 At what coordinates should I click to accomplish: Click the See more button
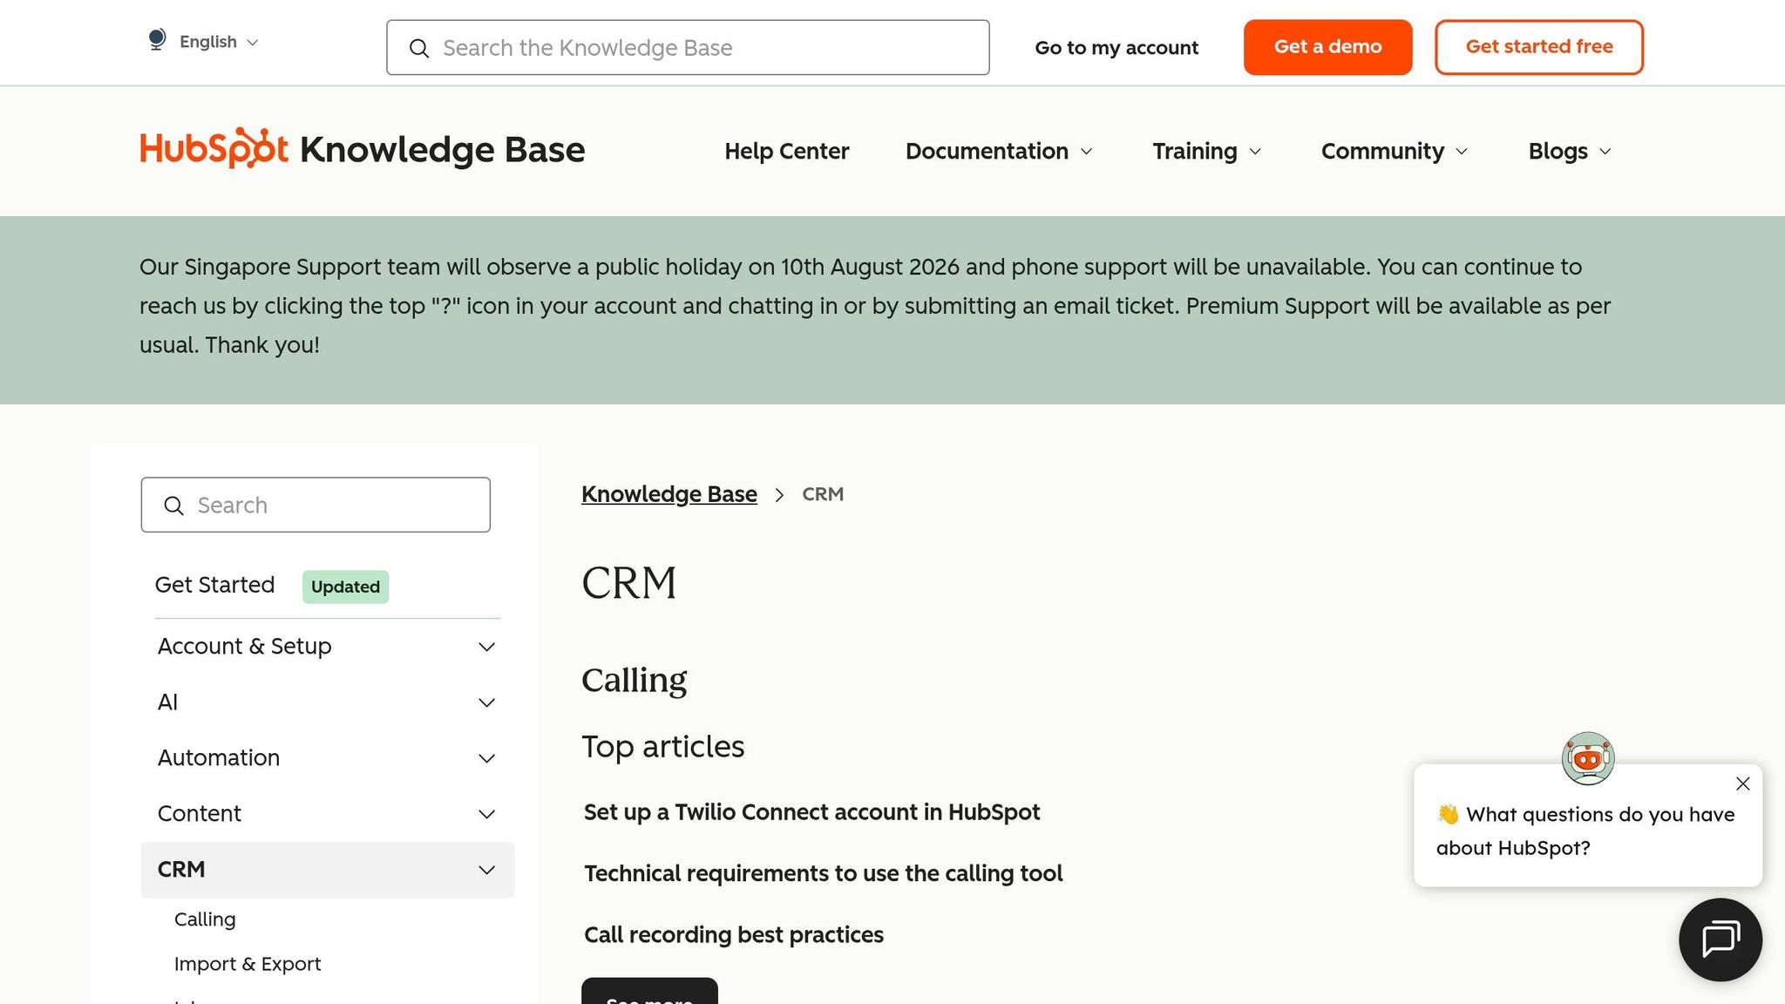649,992
